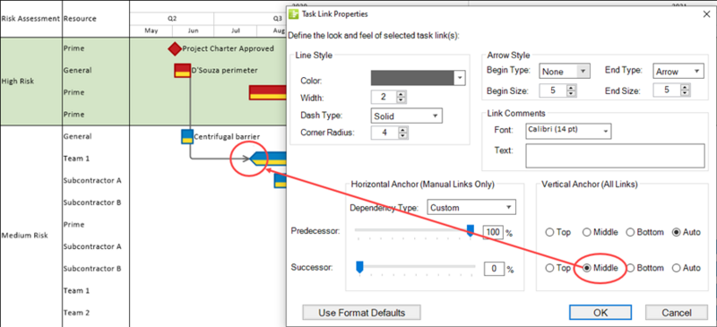Select the D'Souza perimeter task bar

click(x=183, y=71)
